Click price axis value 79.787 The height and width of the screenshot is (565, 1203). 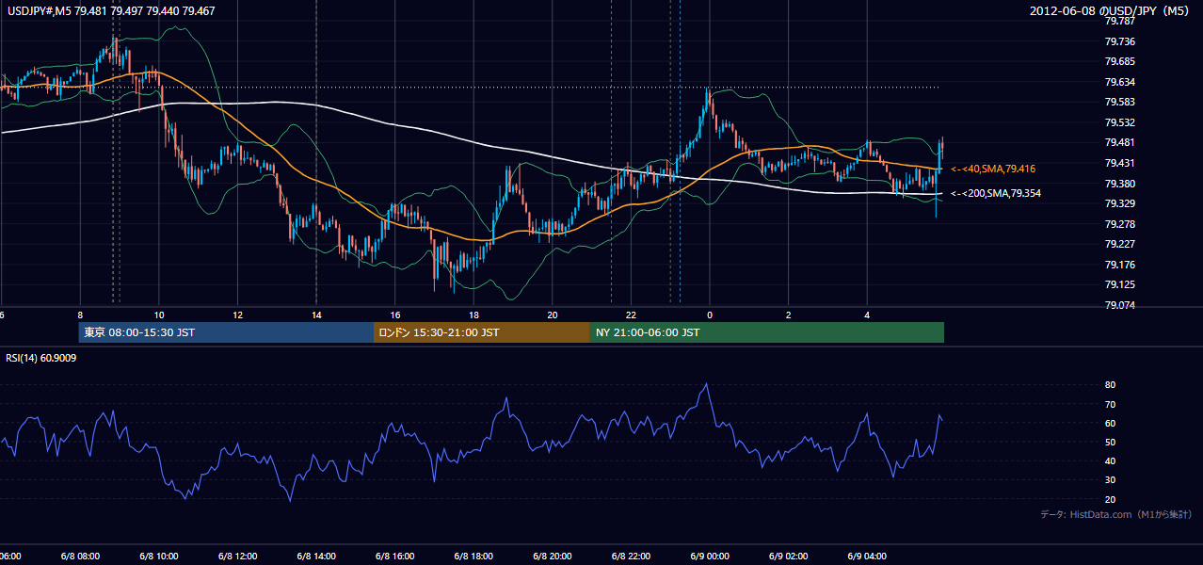tap(1119, 21)
